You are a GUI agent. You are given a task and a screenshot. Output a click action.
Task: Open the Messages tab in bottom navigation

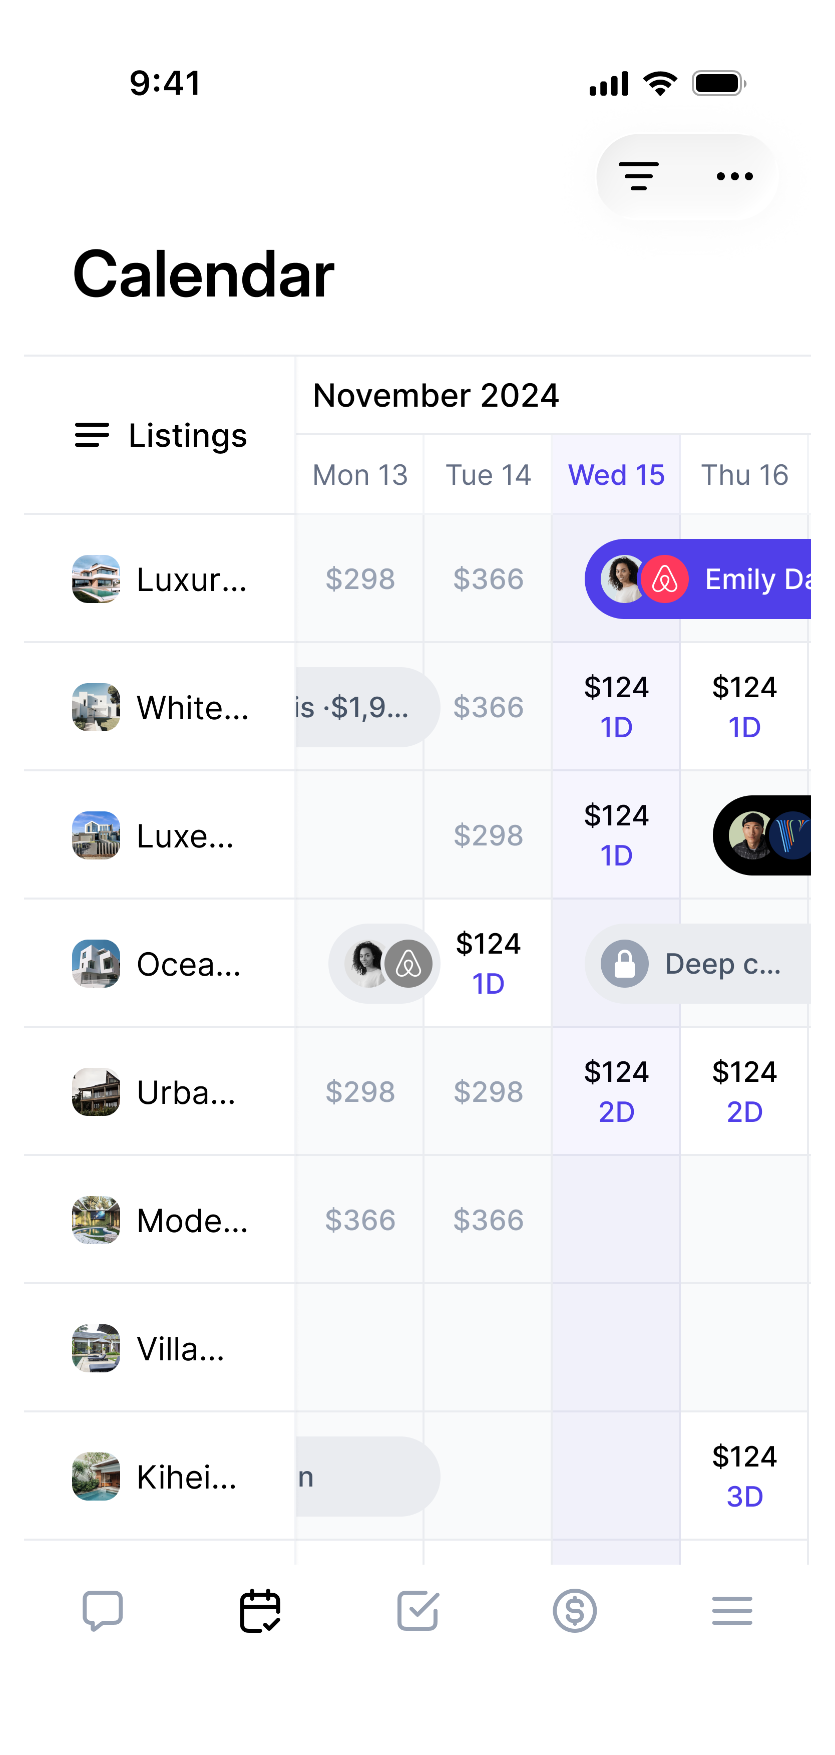pos(102,1611)
